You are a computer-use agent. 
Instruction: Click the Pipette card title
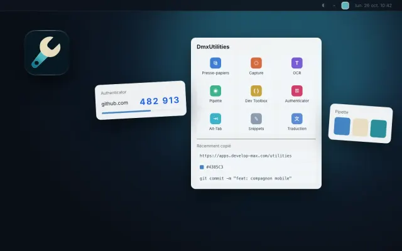coord(342,112)
